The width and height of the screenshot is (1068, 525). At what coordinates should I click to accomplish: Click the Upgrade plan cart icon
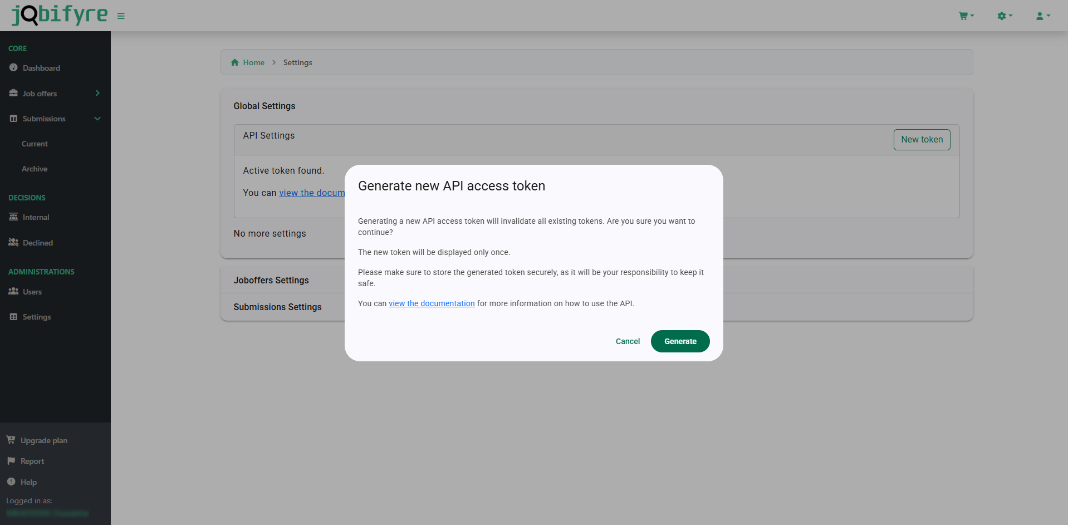coord(11,440)
